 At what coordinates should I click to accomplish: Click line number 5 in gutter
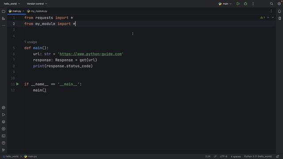pyautogui.click(x=14, y=48)
